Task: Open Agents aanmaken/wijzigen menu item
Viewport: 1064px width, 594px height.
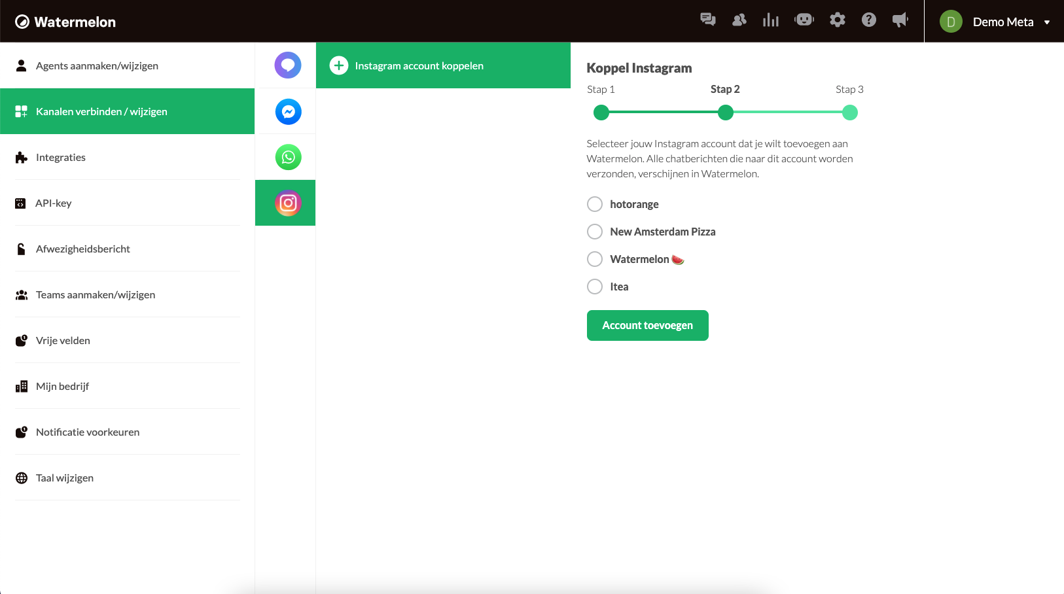Action: coord(127,65)
